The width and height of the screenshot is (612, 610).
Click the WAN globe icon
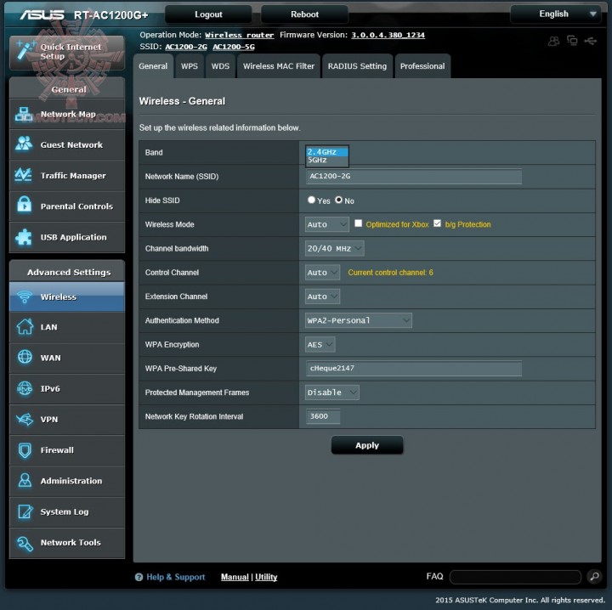(x=25, y=357)
